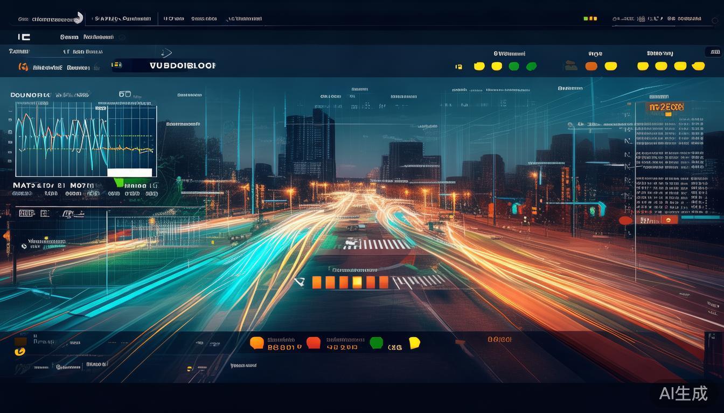Screen dimensions: 724x413
Task: Expand the DOUNORIA chart panel header
Action: [30, 95]
